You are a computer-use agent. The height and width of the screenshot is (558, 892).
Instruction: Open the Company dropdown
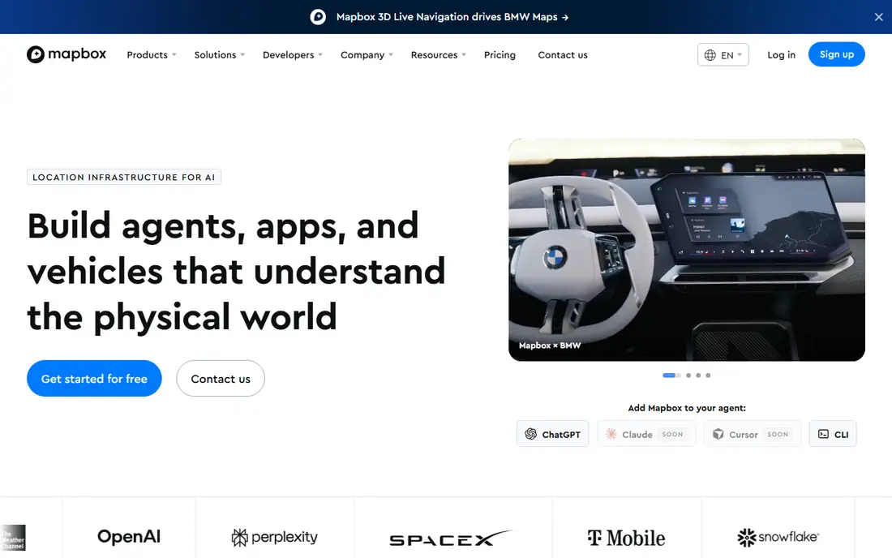pyautogui.click(x=367, y=55)
